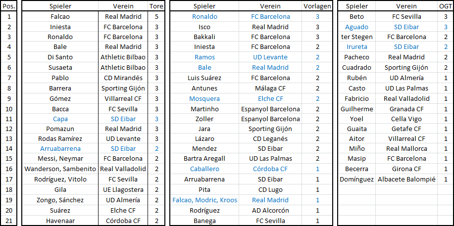Select the "Albacete Balompié" club cell

(x=406, y=179)
